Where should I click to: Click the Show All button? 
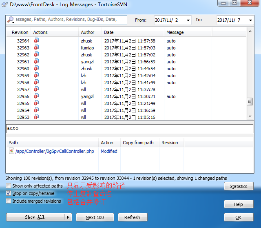[x=35, y=217]
